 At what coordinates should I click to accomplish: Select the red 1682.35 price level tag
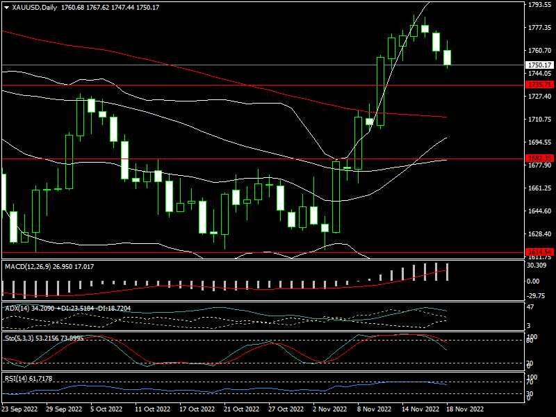pyautogui.click(x=539, y=158)
